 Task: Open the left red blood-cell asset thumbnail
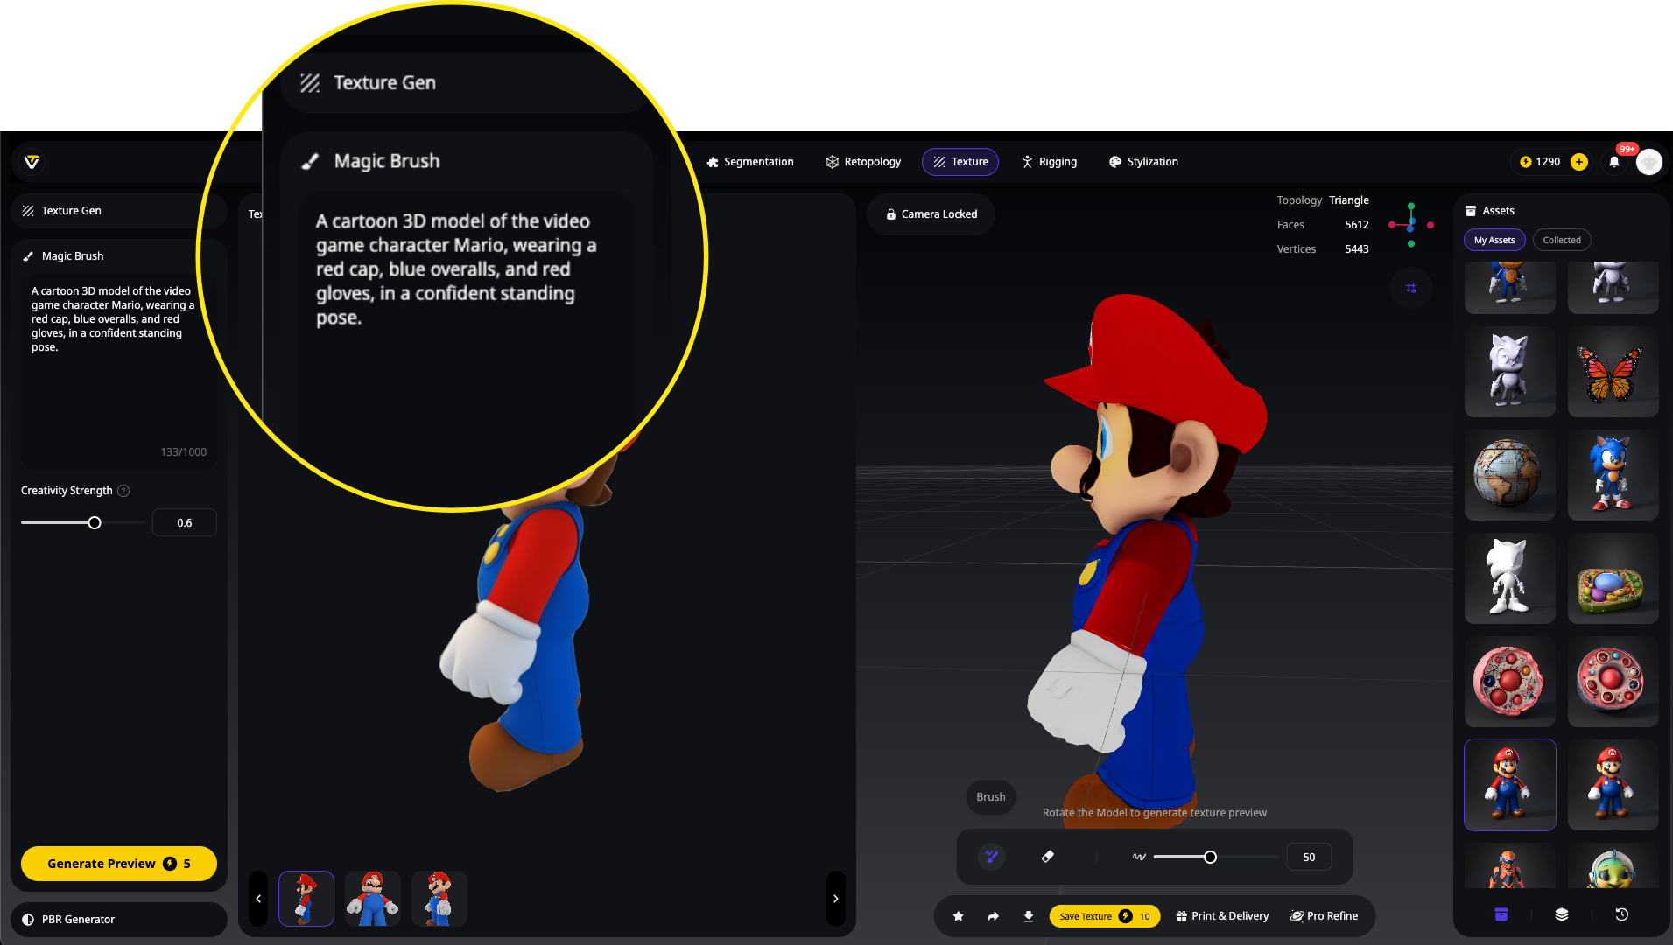point(1509,682)
